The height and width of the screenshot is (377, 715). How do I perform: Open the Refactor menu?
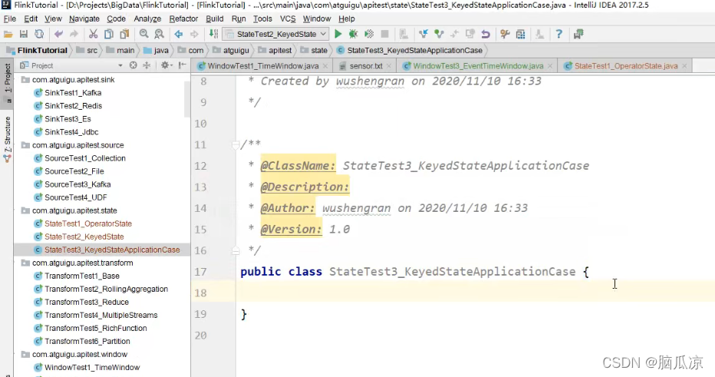(x=183, y=18)
